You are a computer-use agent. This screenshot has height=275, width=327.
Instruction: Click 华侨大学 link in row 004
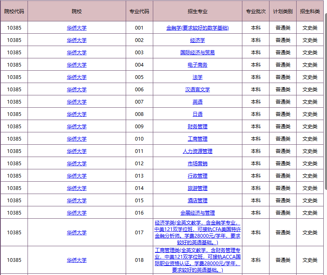[x=76, y=65]
